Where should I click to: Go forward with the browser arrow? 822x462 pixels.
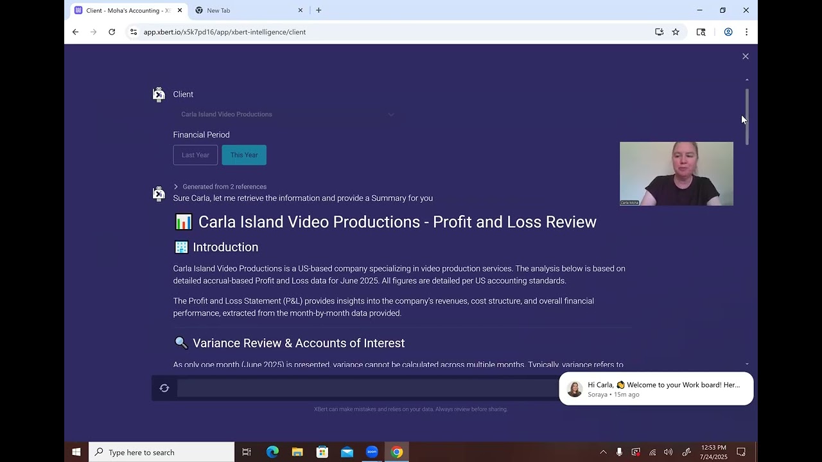[94, 32]
